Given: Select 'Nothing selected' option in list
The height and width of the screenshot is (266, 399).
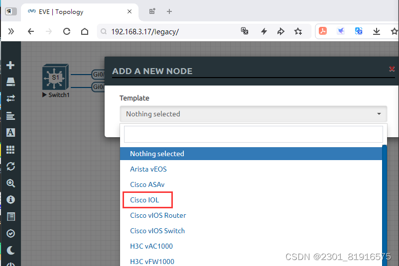Looking at the screenshot, I should (251, 154).
